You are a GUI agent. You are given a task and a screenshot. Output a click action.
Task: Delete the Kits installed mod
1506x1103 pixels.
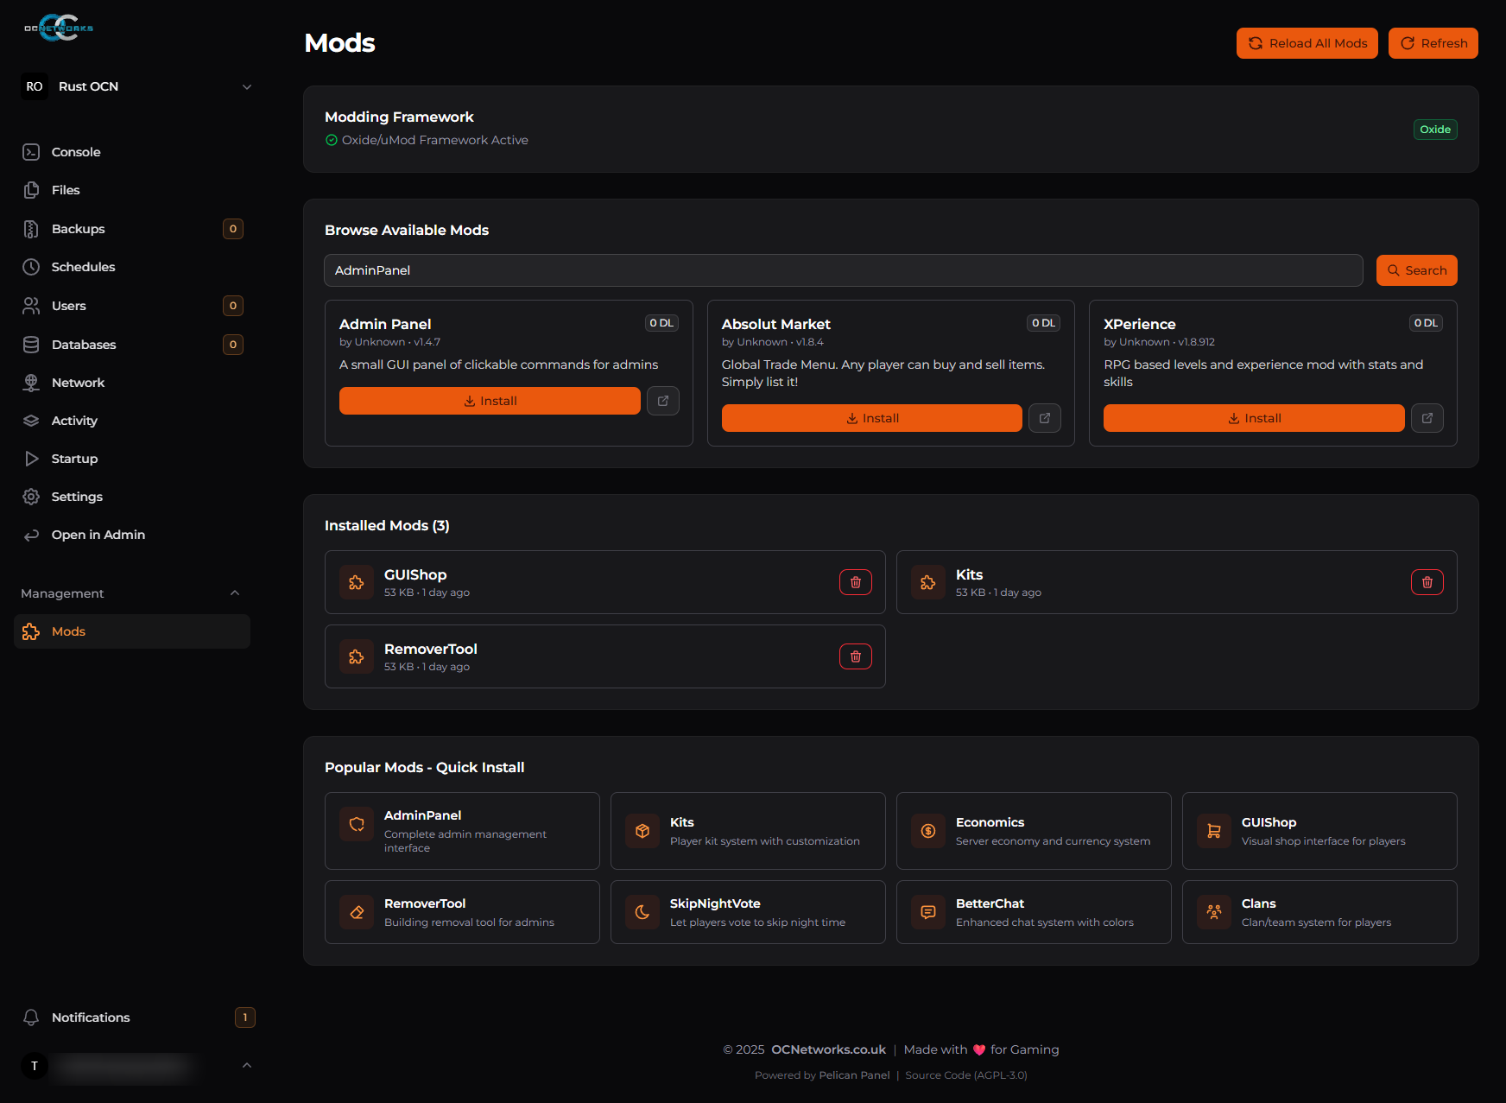[x=1427, y=582]
